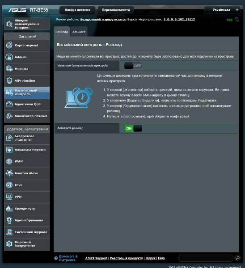Click the Системний журнал log icon
Image resolution: width=245 pixels, height=268 pixels.
point(9,232)
